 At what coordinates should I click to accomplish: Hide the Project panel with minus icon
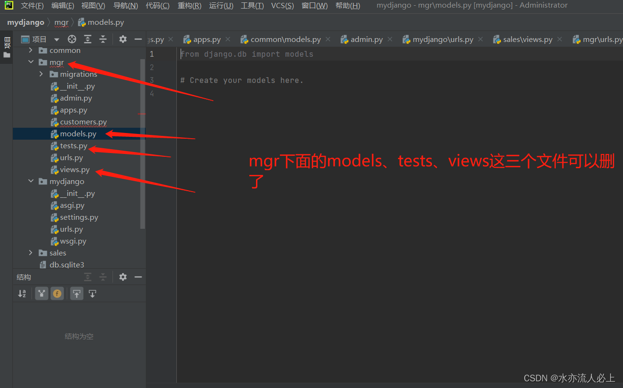click(138, 39)
